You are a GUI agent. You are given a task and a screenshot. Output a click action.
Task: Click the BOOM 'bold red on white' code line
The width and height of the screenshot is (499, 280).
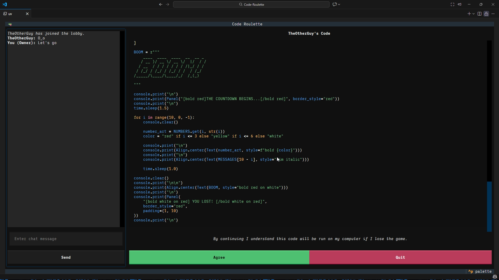point(211,187)
